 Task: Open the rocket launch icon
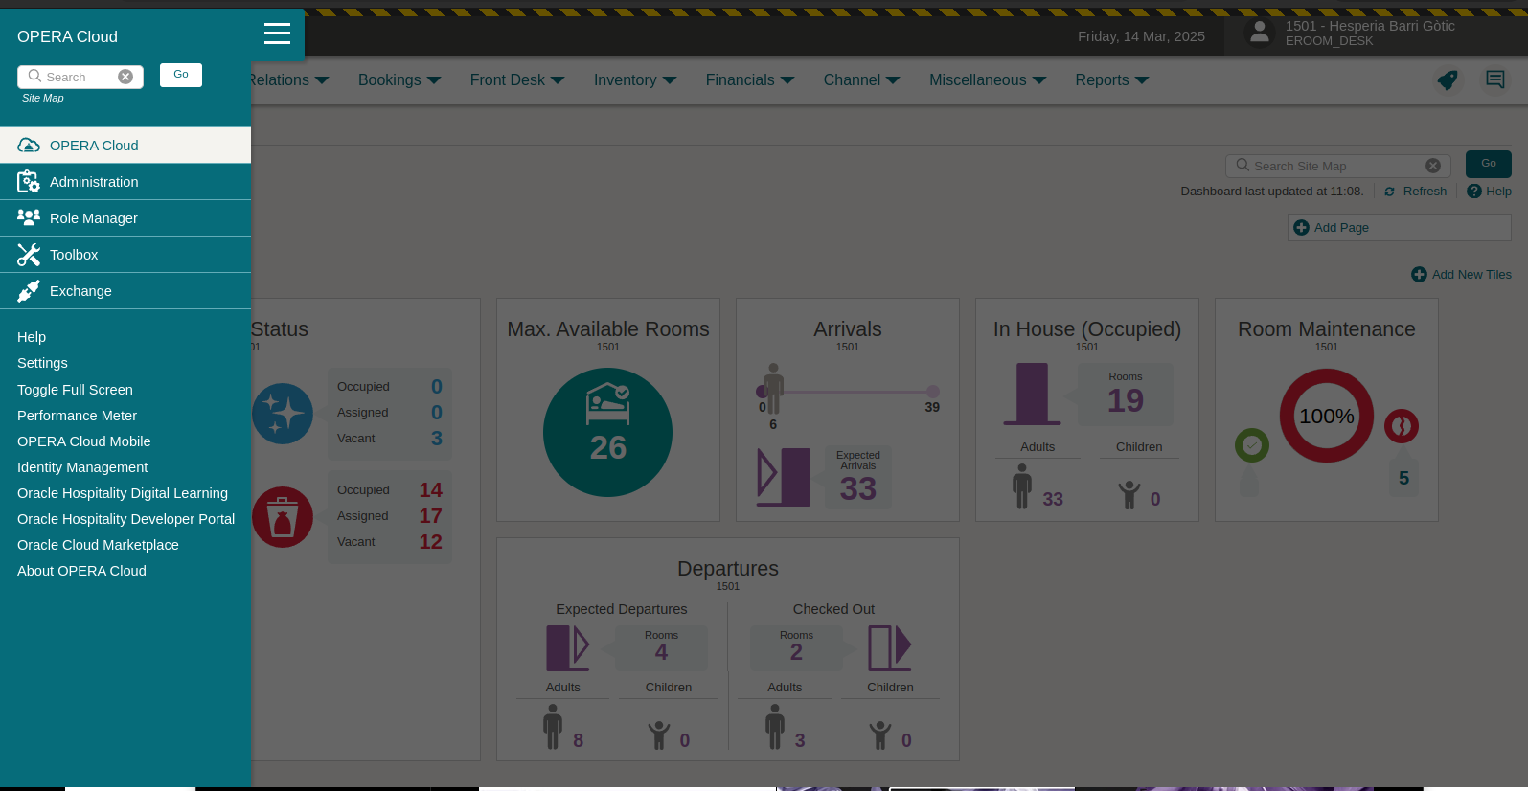1447,80
